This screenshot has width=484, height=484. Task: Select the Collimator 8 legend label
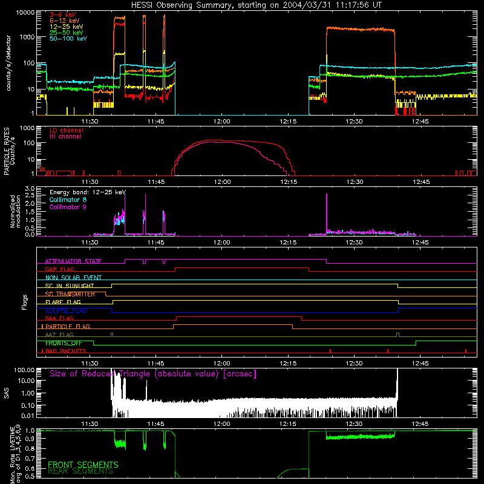pyautogui.click(x=68, y=200)
